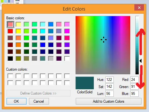Image resolution: width=149 pixels, height=112 pixels.
Task: Choose the pure blue basic color swatch
Action: 43,45
